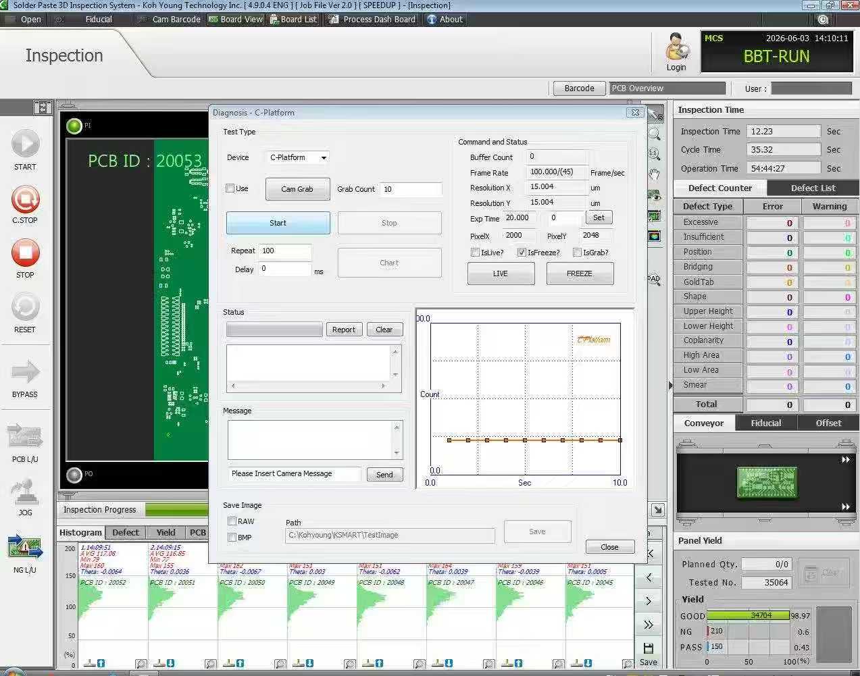Screen dimensions: 860x676
Task: Click the 3D color map view icon
Action: (654, 236)
